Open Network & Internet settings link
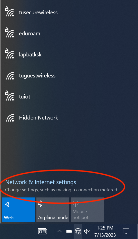 coord(41,182)
